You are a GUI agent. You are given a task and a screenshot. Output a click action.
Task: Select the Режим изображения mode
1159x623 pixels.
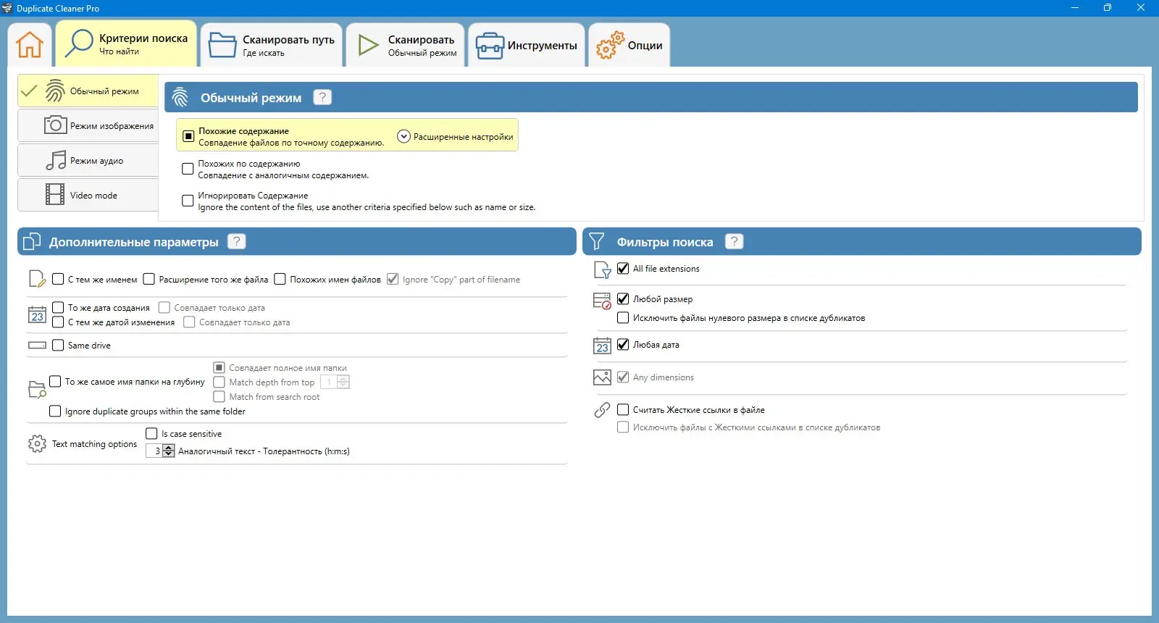point(88,125)
